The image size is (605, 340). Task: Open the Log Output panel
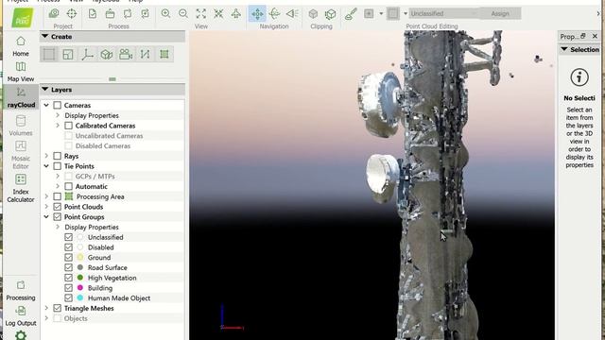tap(21, 316)
